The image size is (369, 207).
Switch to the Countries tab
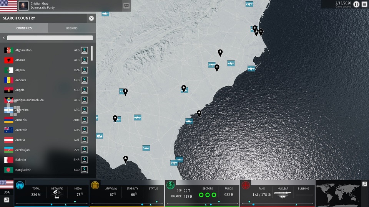click(24, 28)
